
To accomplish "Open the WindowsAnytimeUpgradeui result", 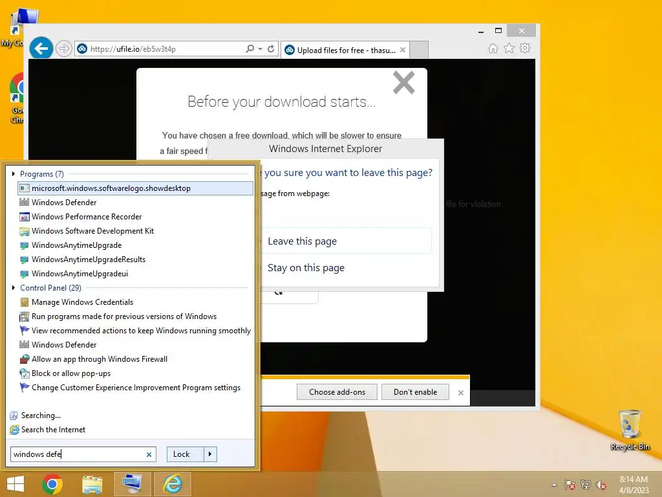I will tap(135, 274).
